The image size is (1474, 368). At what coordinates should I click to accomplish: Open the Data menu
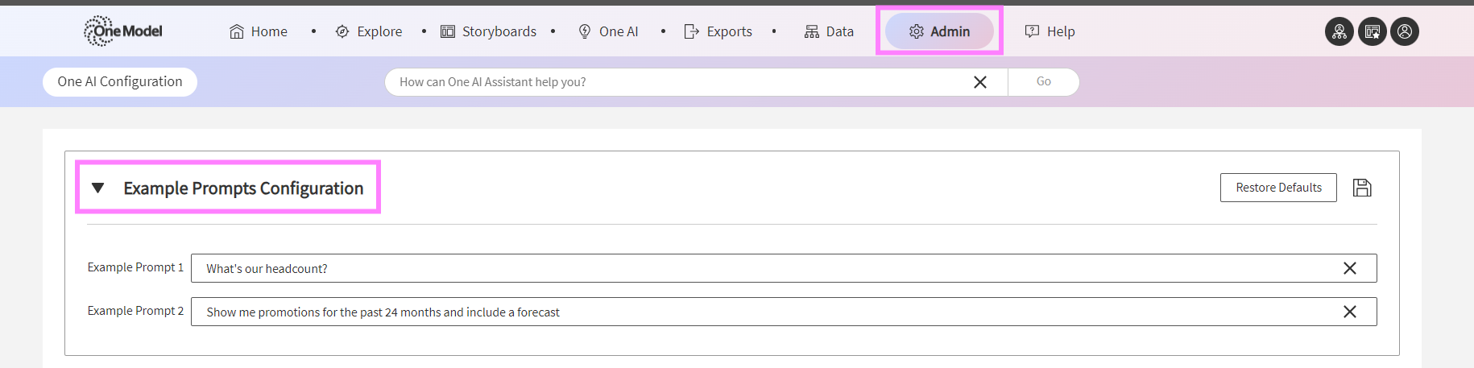(x=829, y=31)
